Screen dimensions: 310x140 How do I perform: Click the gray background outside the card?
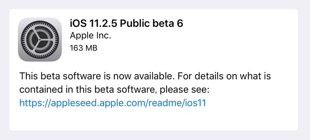(x=155, y=4)
